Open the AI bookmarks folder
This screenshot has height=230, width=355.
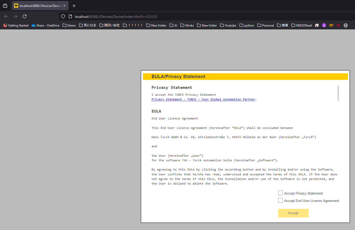coord(173,25)
